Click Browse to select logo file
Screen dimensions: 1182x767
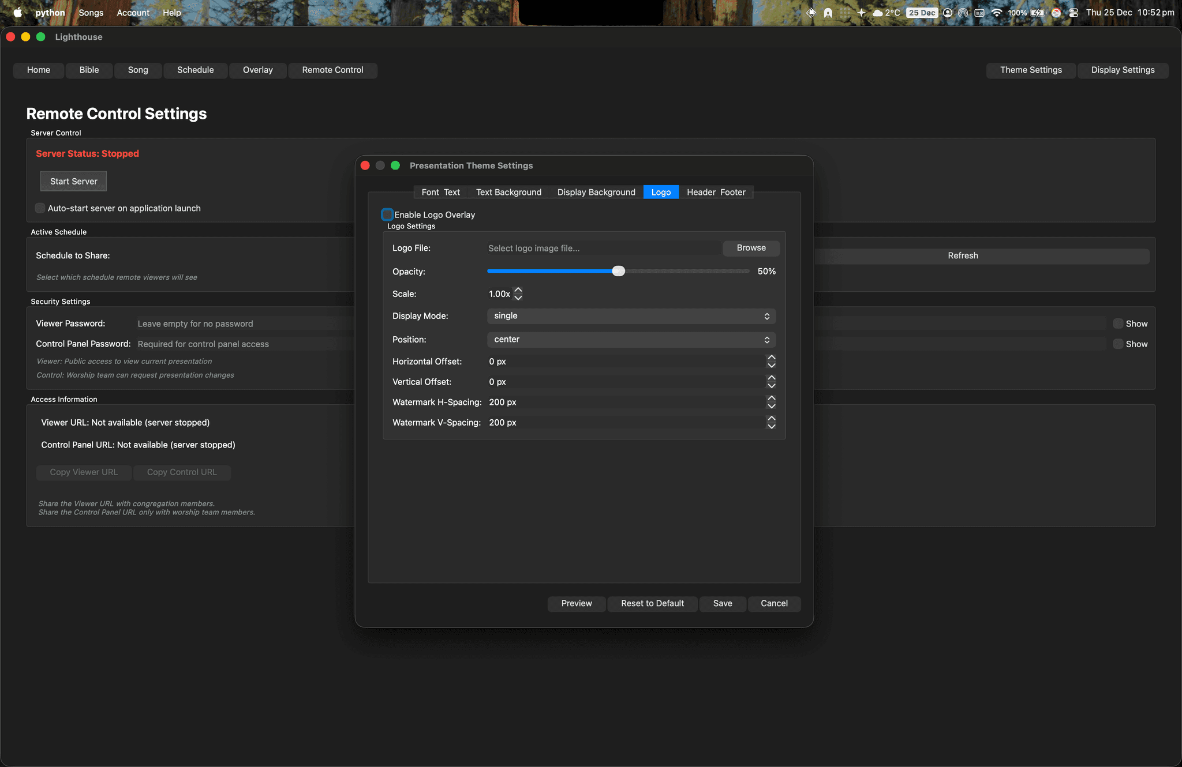pos(751,248)
